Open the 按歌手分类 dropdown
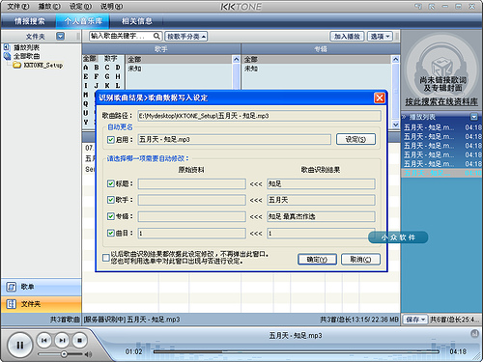The height and width of the screenshot is (362, 483). (186, 37)
